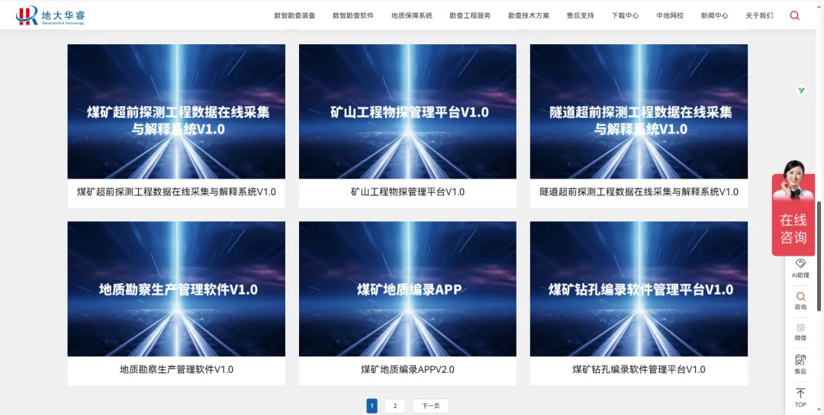824x415 pixels.
Task: Open 中地网校 menu
Action: point(670,16)
